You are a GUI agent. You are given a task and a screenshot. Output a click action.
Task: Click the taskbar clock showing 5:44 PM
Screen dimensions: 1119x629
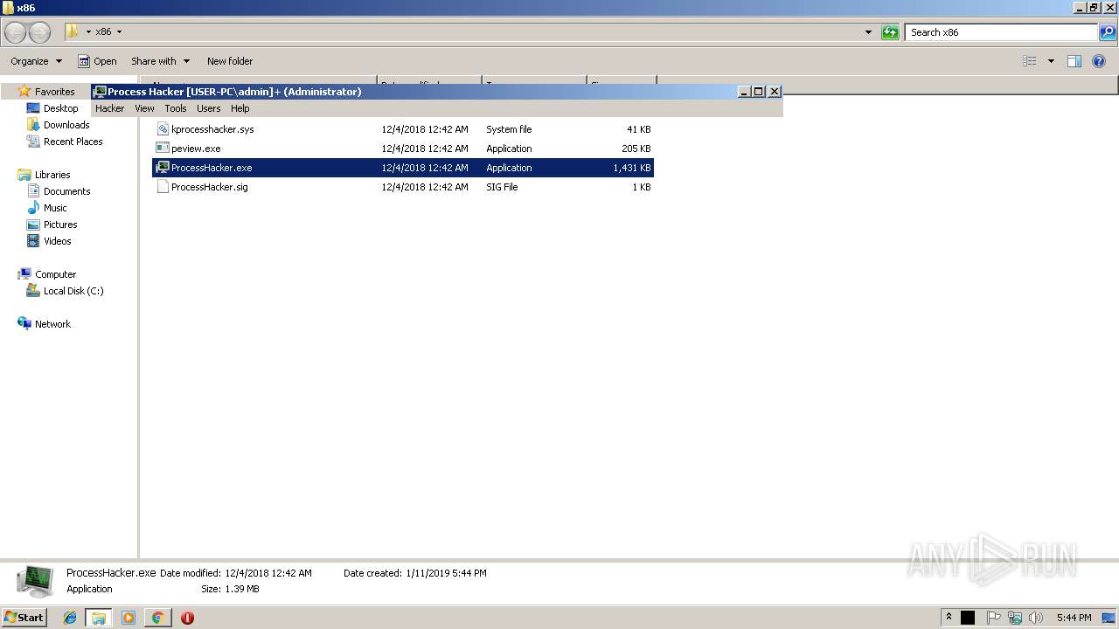(x=1074, y=618)
